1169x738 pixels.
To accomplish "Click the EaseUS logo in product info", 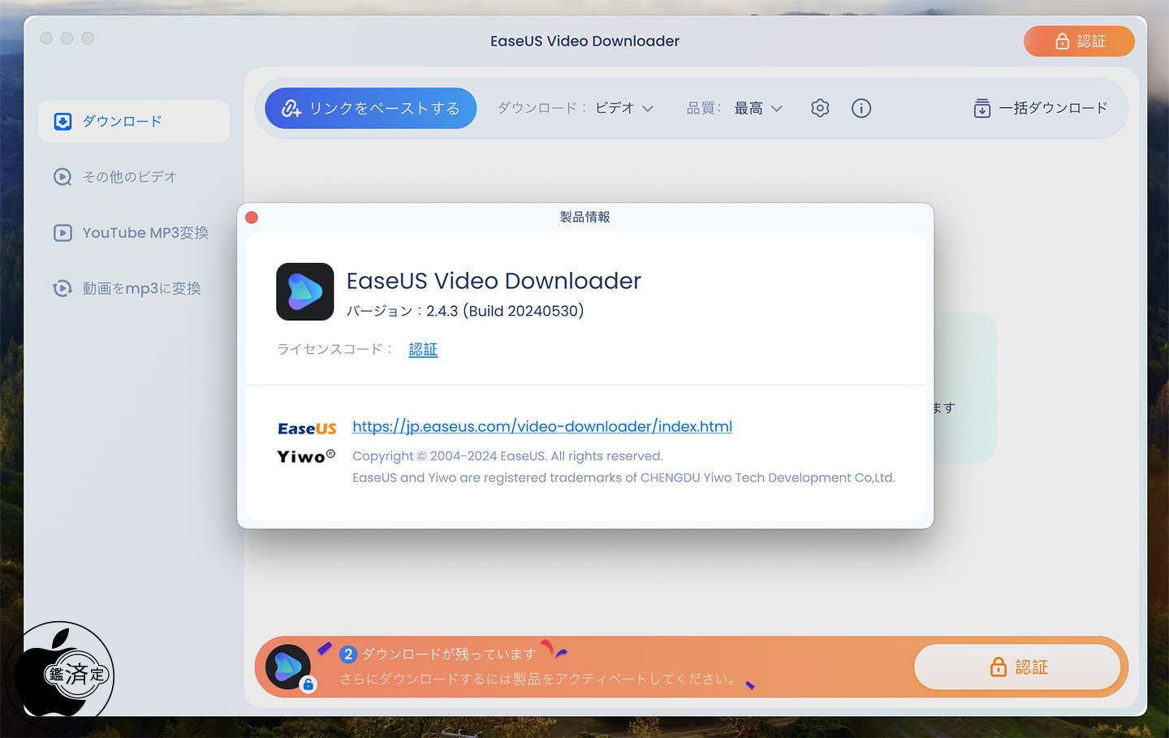I will 307,429.
